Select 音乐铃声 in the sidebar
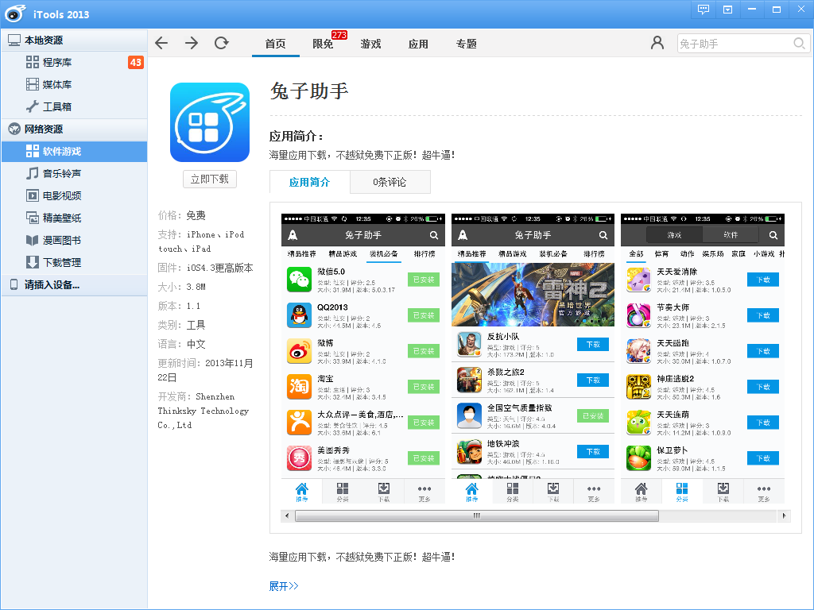Screen dimensions: 814x610 tap(61, 174)
